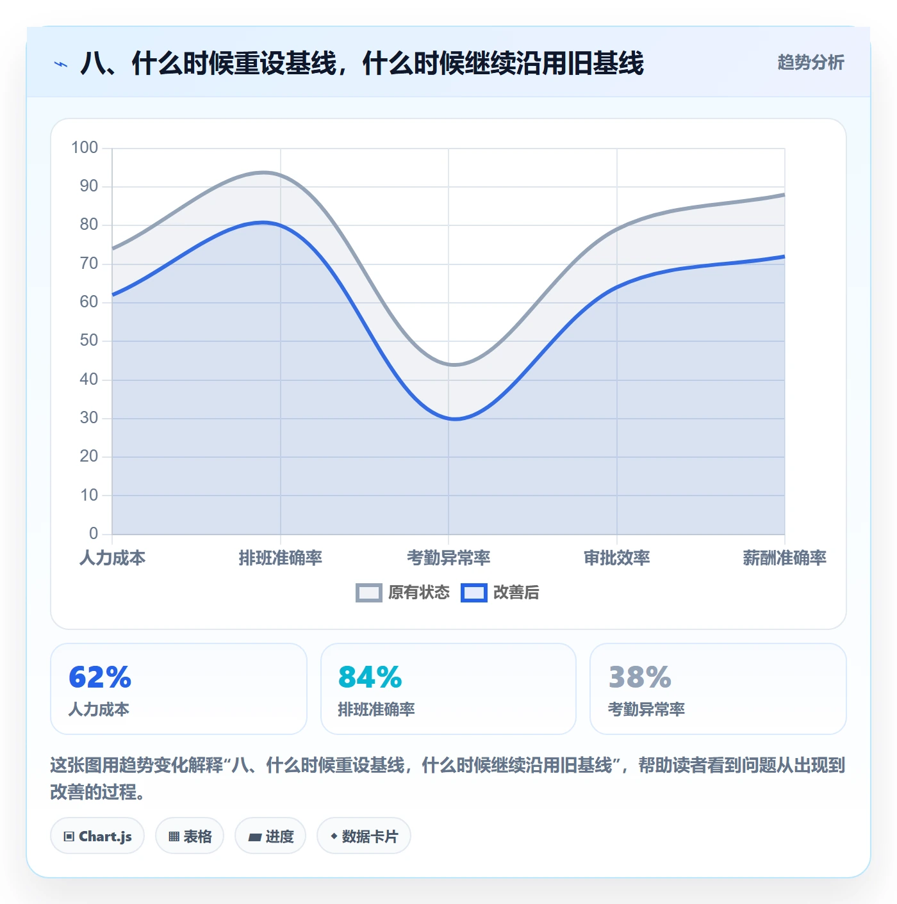
Task: Open the Chart.js tag
Action: 97,835
